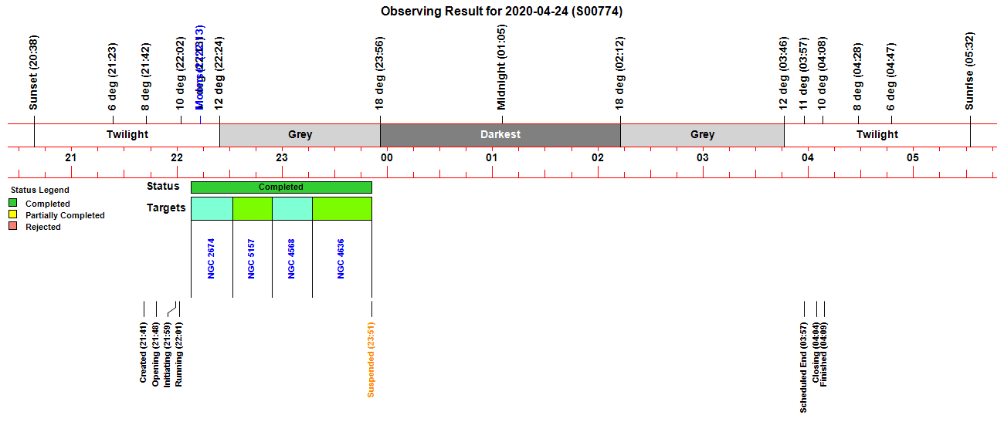Click hour 22 on the time axis
The image size is (1004, 432).
click(x=177, y=158)
